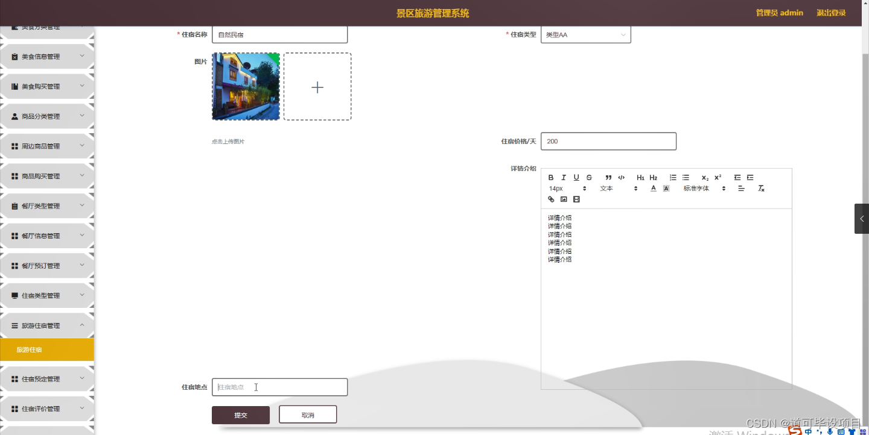869x435 pixels.
Task: Click the 住宿地点 input field
Action: tap(279, 387)
